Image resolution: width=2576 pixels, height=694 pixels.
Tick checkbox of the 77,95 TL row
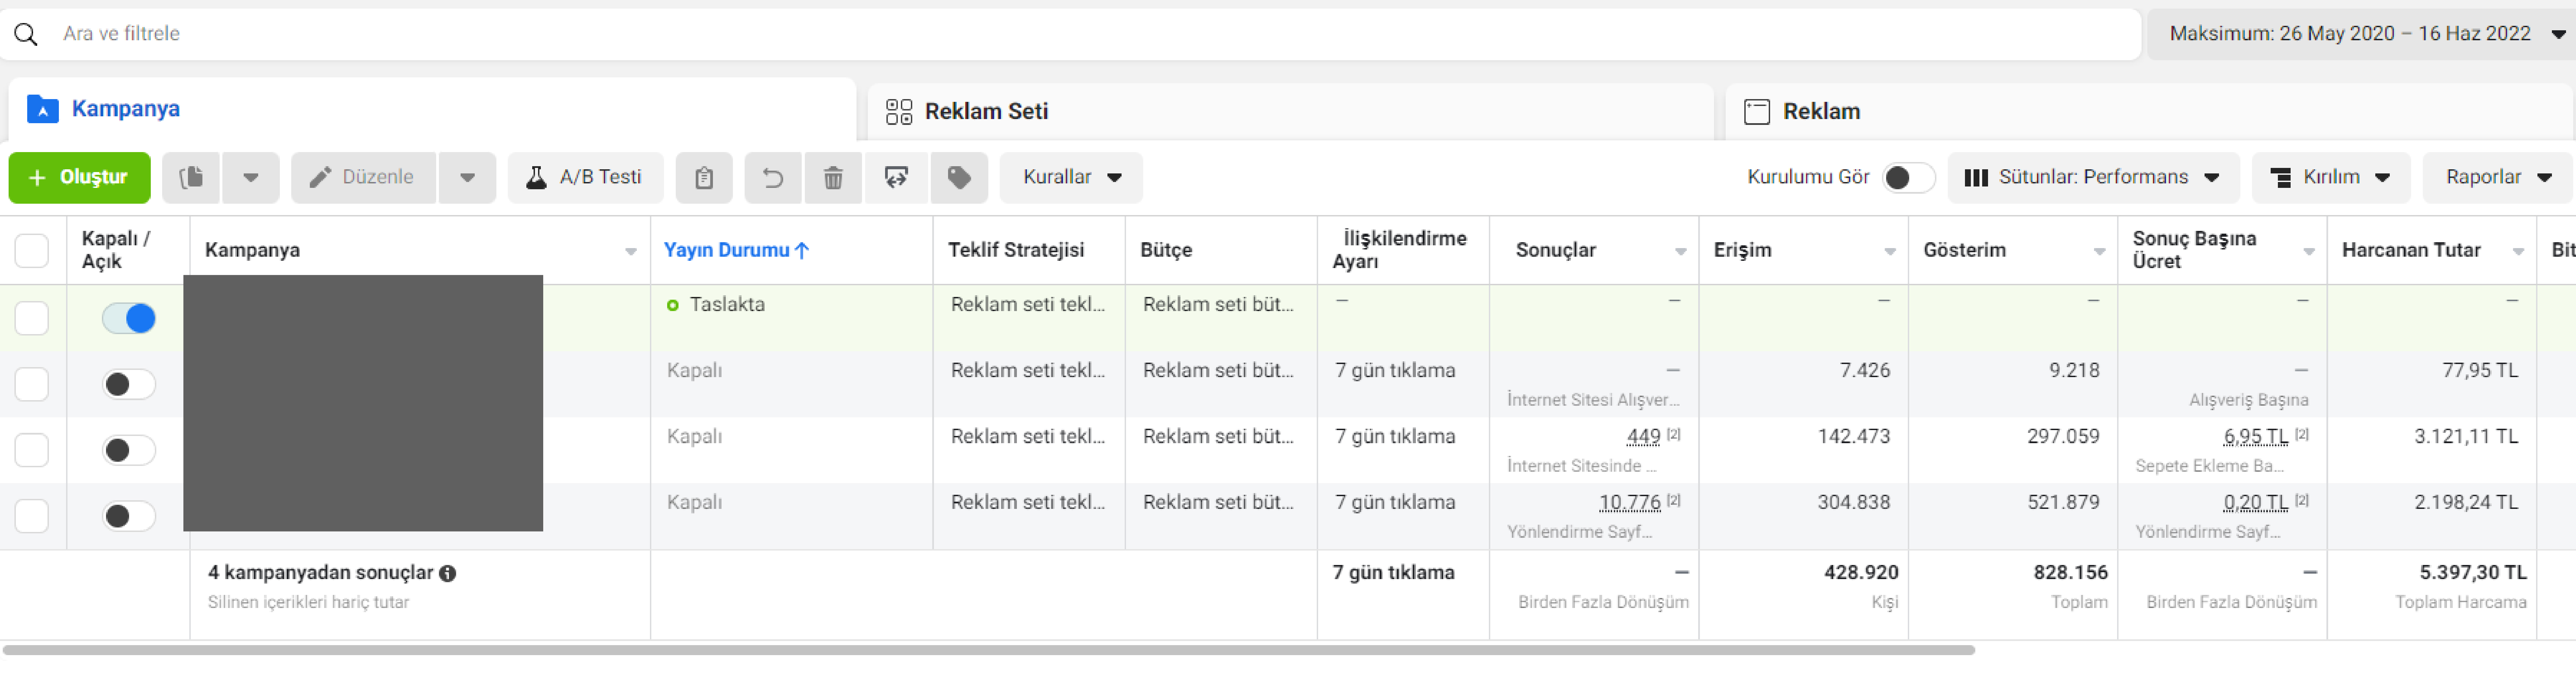coord(32,384)
